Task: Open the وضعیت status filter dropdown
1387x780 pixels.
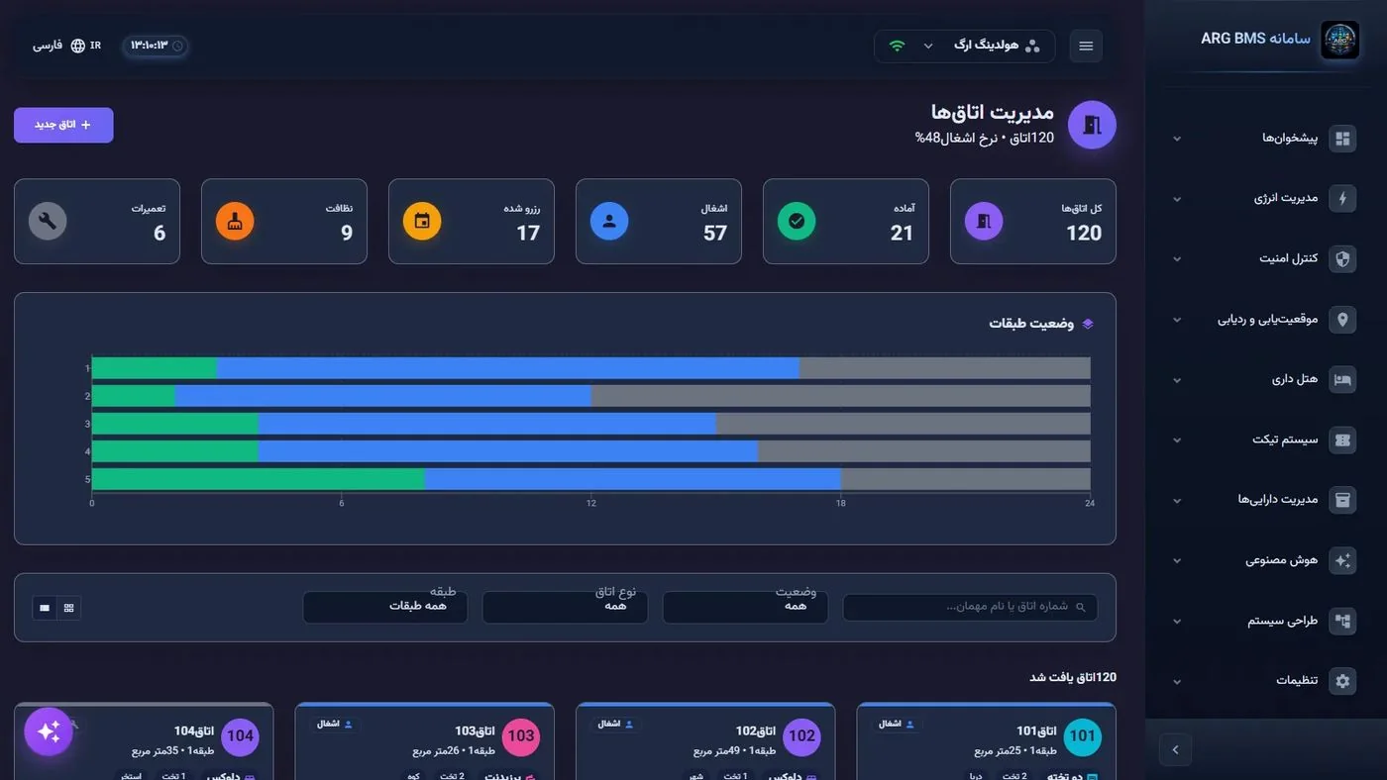Action: 747,607
